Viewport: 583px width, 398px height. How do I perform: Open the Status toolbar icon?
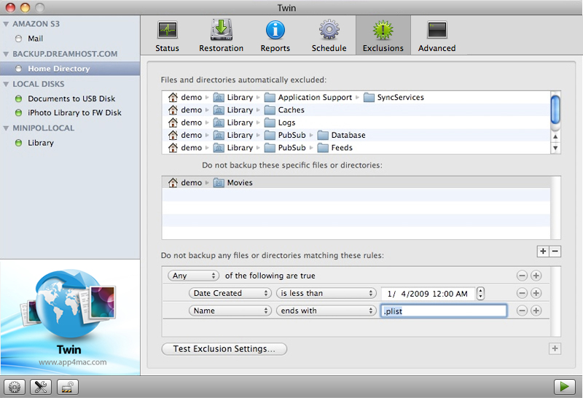(x=168, y=30)
